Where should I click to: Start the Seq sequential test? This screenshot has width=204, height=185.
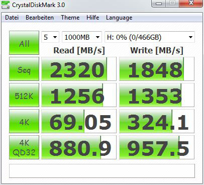point(24,69)
